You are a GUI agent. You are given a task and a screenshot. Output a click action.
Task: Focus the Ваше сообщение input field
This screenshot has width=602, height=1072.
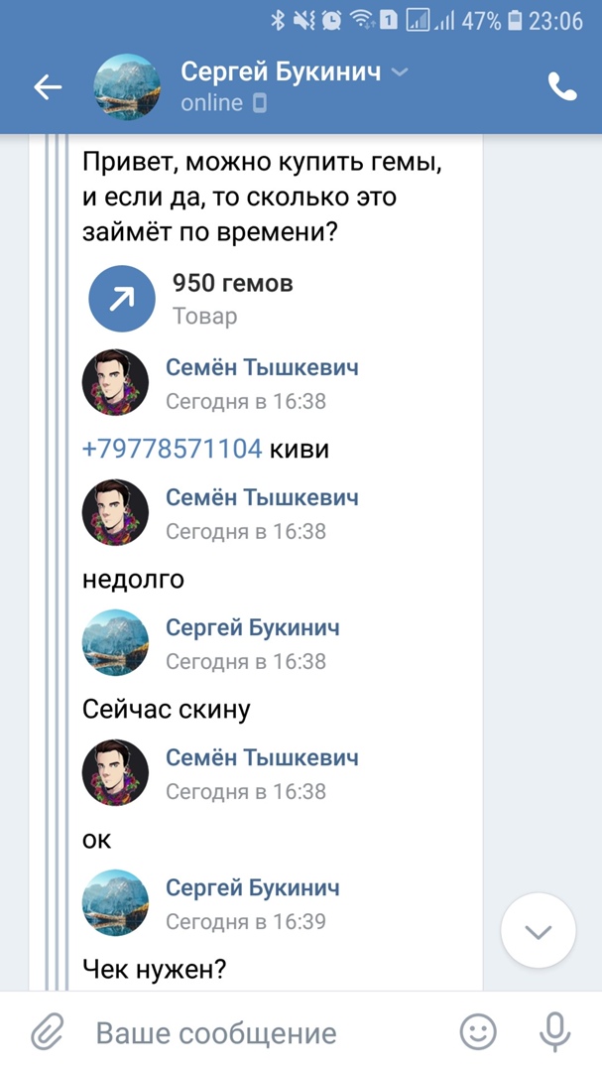pos(274,1032)
